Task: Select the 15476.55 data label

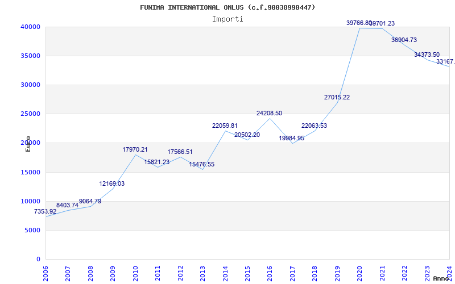Action: pyautogui.click(x=202, y=164)
